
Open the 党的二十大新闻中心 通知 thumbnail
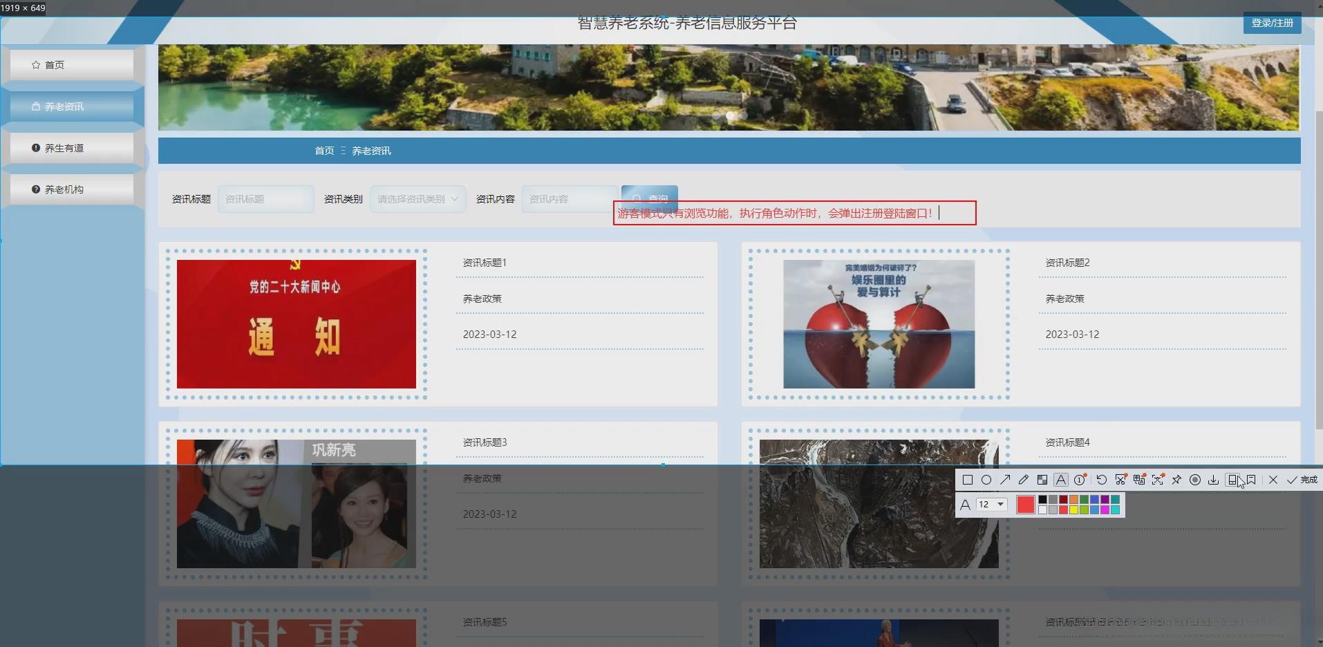pyautogui.click(x=297, y=324)
